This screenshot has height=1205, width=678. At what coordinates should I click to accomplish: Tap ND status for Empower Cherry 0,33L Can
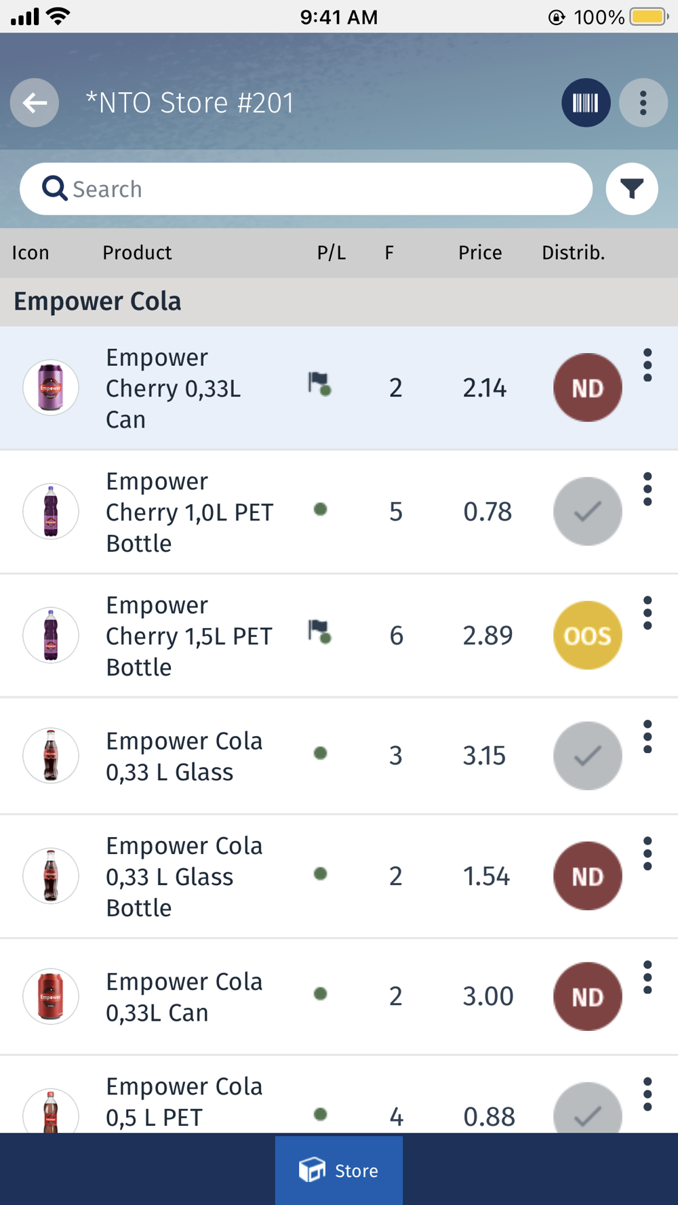pyautogui.click(x=587, y=388)
